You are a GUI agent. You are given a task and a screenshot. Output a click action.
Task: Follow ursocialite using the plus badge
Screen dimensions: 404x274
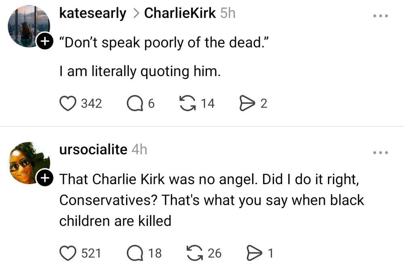coord(44,177)
